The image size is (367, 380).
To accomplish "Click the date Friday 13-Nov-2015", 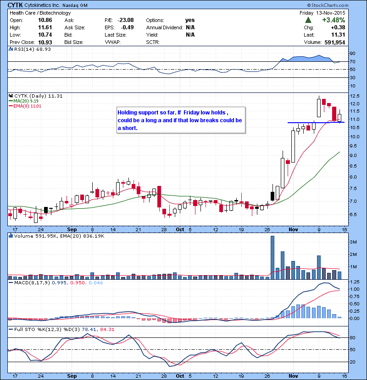I will point(323,13).
